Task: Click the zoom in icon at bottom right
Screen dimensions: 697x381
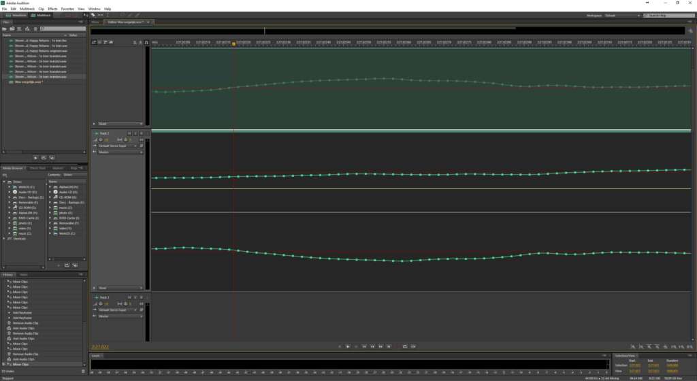Action: click(x=633, y=347)
